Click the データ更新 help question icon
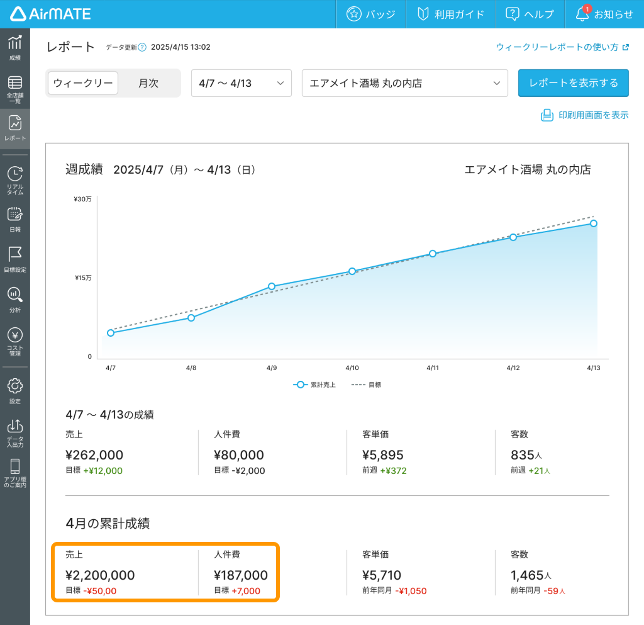Image resolution: width=644 pixels, height=625 pixels. [142, 47]
